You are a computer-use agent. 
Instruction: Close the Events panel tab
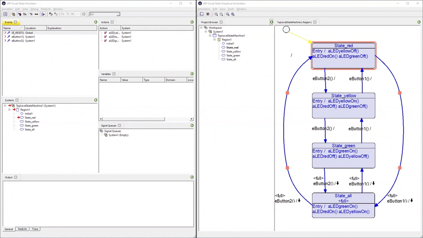tap(15, 22)
